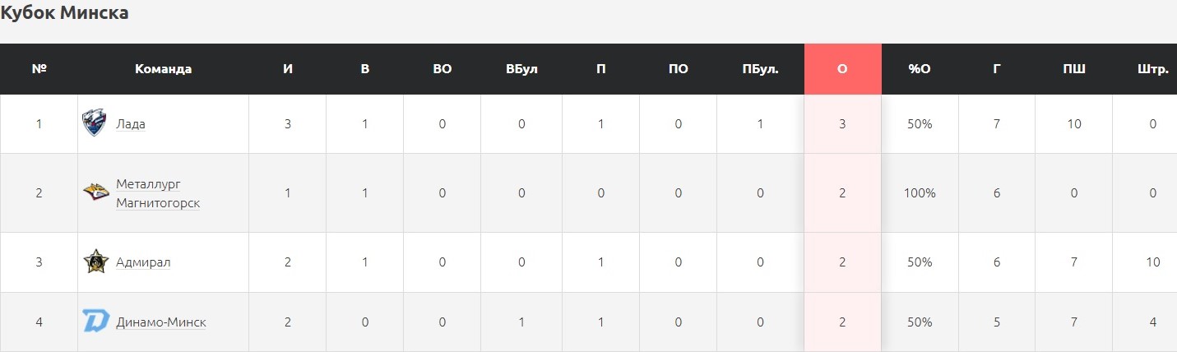Sort standings by the № column header
Viewport: 1177px width, 352px height.
point(39,69)
